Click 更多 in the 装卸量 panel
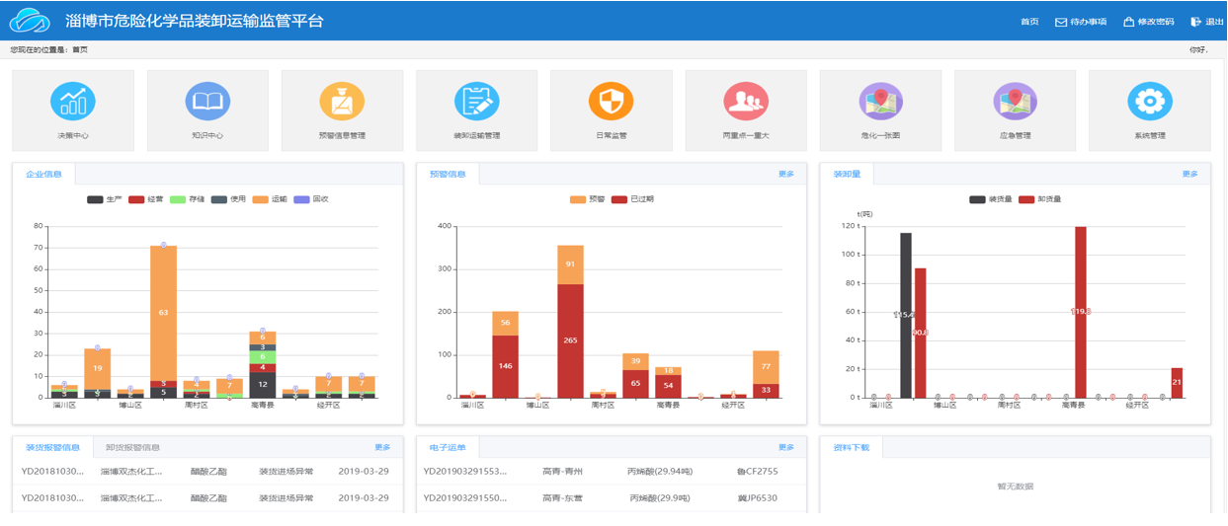Screen dimensions: 1228x526 1189,174
